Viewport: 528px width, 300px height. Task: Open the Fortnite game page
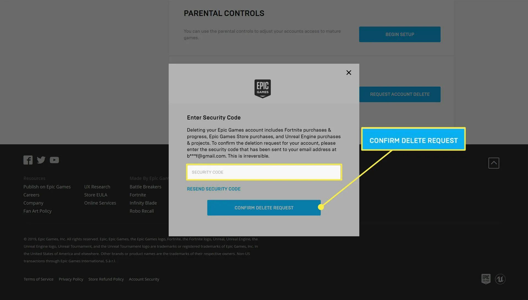[137, 195]
